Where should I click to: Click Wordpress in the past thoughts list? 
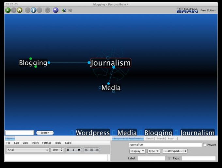pyautogui.click(x=93, y=133)
